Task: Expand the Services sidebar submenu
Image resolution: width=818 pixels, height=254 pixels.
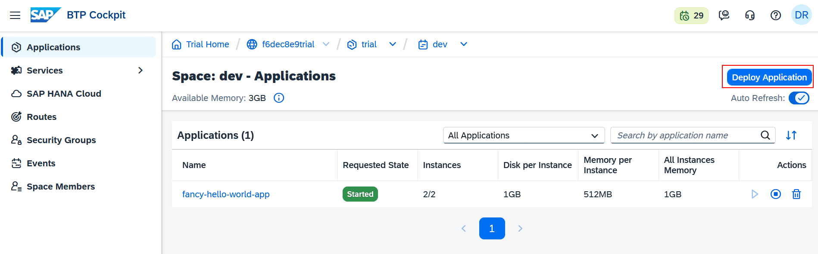Action: [x=140, y=70]
